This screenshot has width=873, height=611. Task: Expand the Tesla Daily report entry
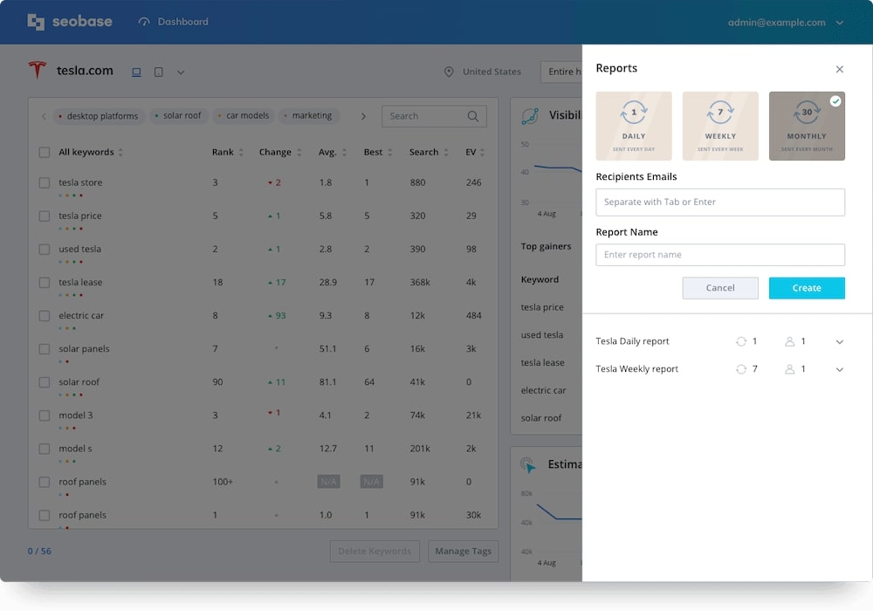point(840,342)
